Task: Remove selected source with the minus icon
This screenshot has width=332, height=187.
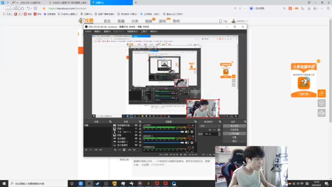Action: click(120, 150)
